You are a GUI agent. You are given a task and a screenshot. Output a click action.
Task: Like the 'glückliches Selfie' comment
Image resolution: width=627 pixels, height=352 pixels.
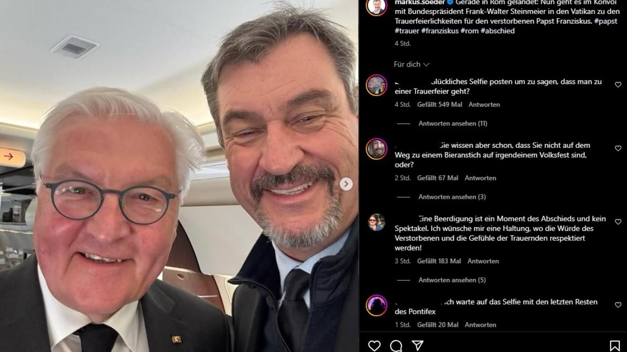coord(618,85)
